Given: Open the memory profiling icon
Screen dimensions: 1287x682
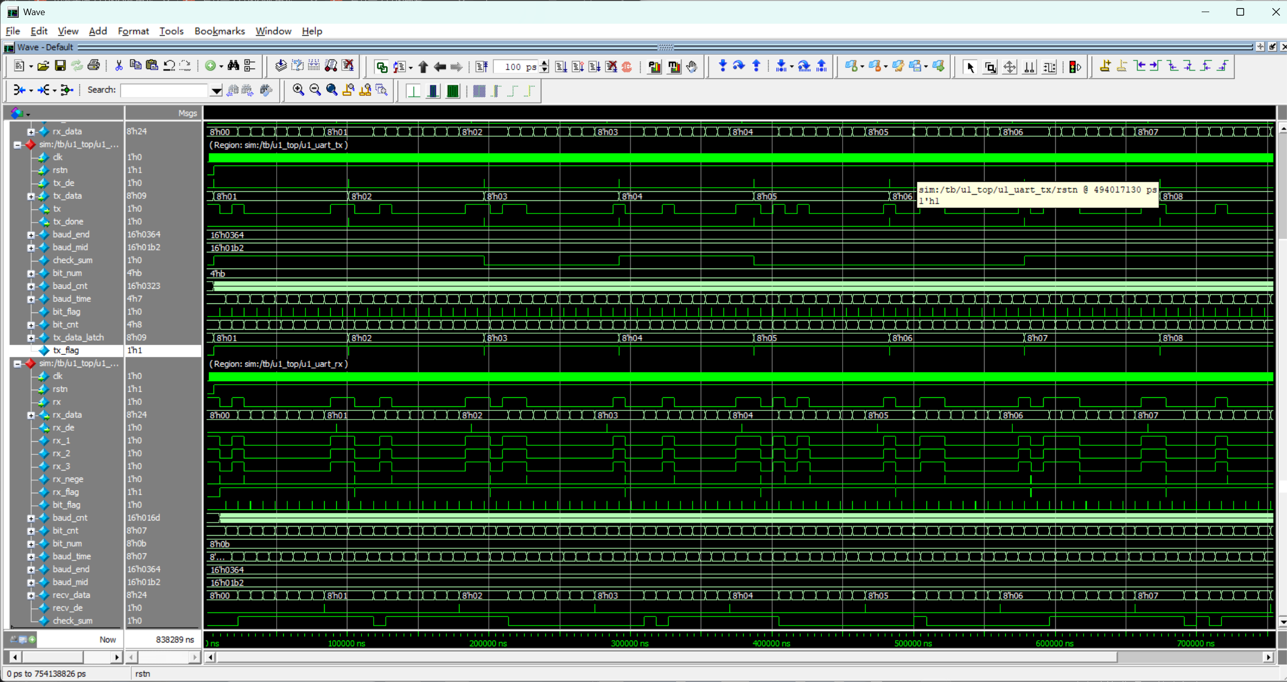Looking at the screenshot, I should click(674, 67).
